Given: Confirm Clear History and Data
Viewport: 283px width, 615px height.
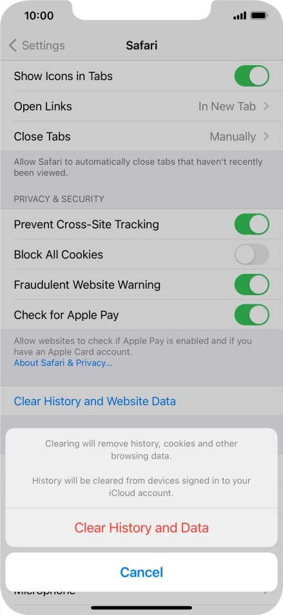Looking at the screenshot, I should point(141,528).
